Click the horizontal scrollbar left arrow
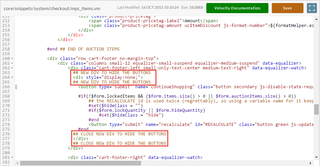Viewport: 320px width, 166px height. (x=17, y=163)
